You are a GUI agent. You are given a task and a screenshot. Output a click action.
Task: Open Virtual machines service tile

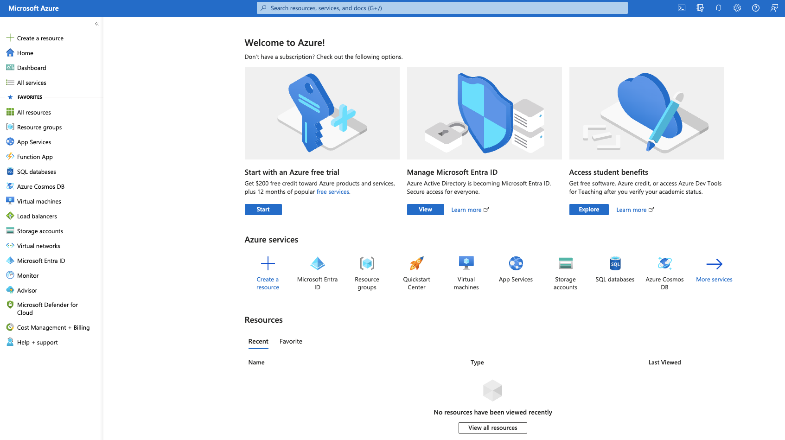(466, 273)
